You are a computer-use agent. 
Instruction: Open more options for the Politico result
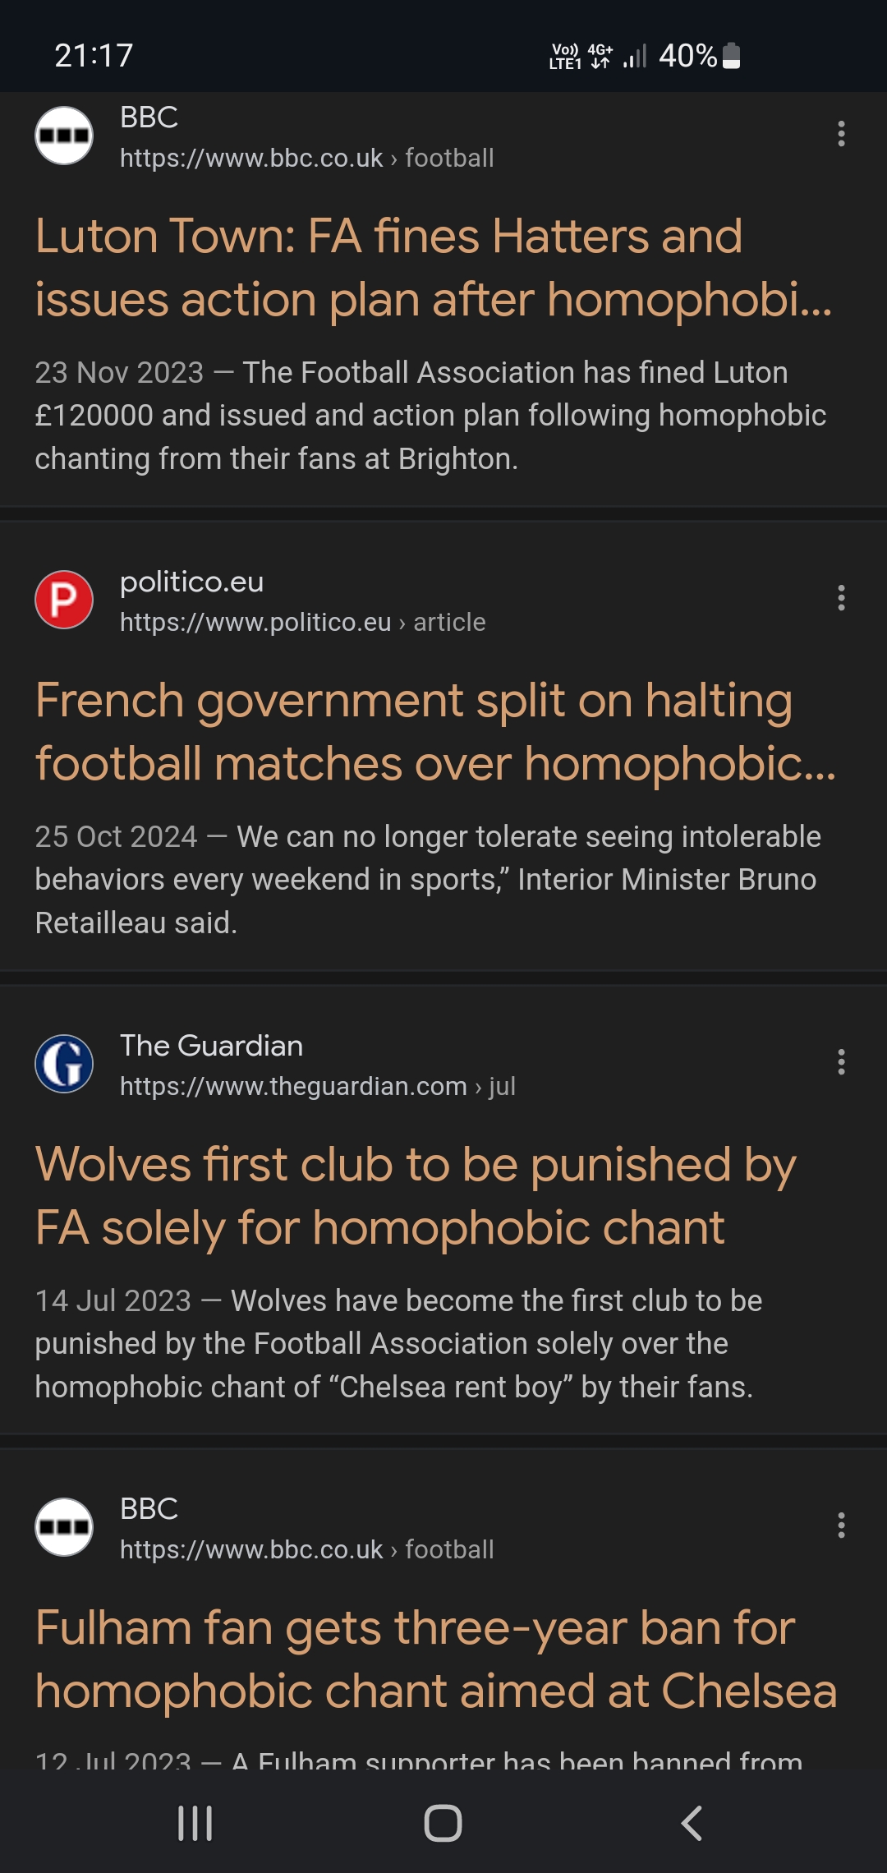pos(841,598)
